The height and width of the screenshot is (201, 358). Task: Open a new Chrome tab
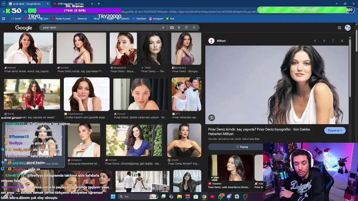pos(99,4)
